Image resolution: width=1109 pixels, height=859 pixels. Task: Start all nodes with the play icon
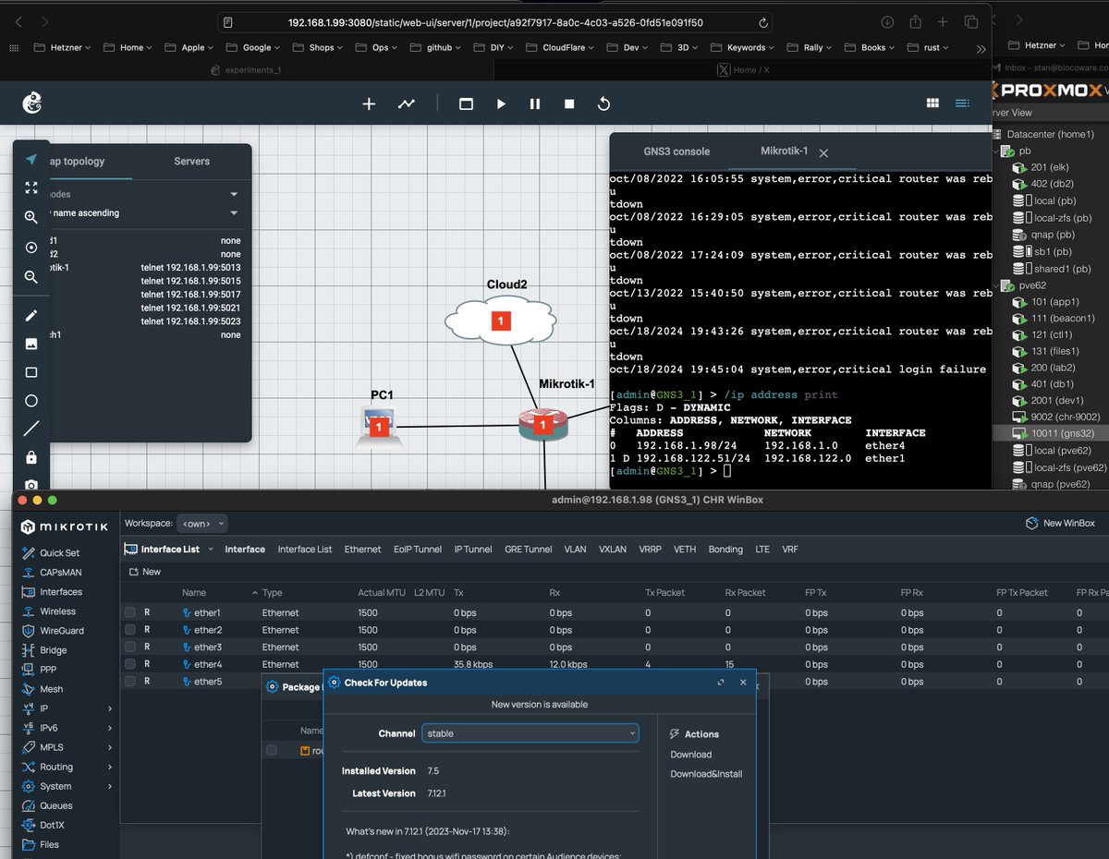[x=501, y=103]
